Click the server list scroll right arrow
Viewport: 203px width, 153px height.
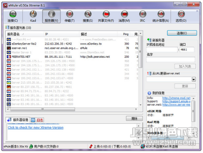[136, 109]
